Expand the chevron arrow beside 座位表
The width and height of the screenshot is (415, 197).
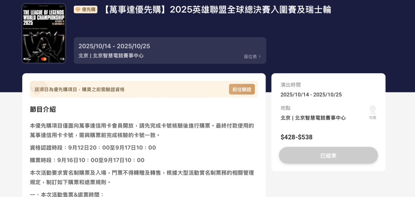coord(260,56)
